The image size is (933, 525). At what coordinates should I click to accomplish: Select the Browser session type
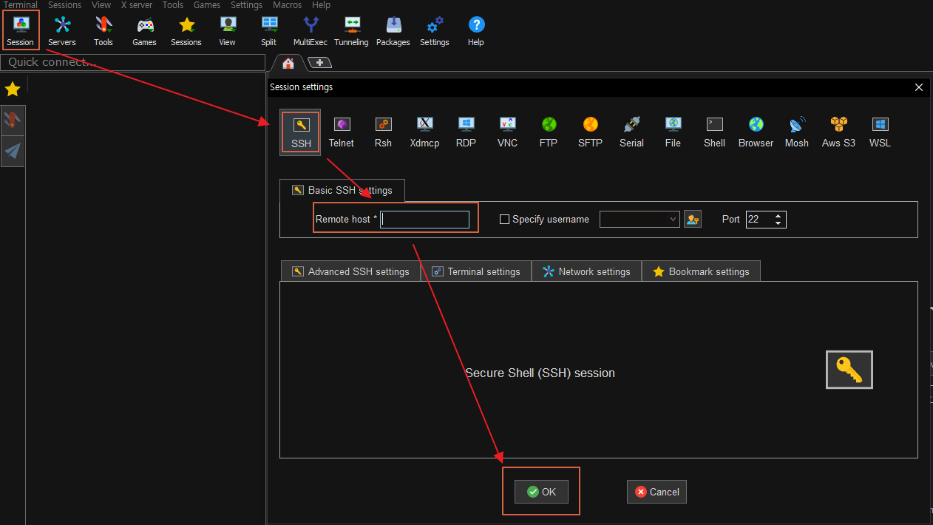point(756,133)
